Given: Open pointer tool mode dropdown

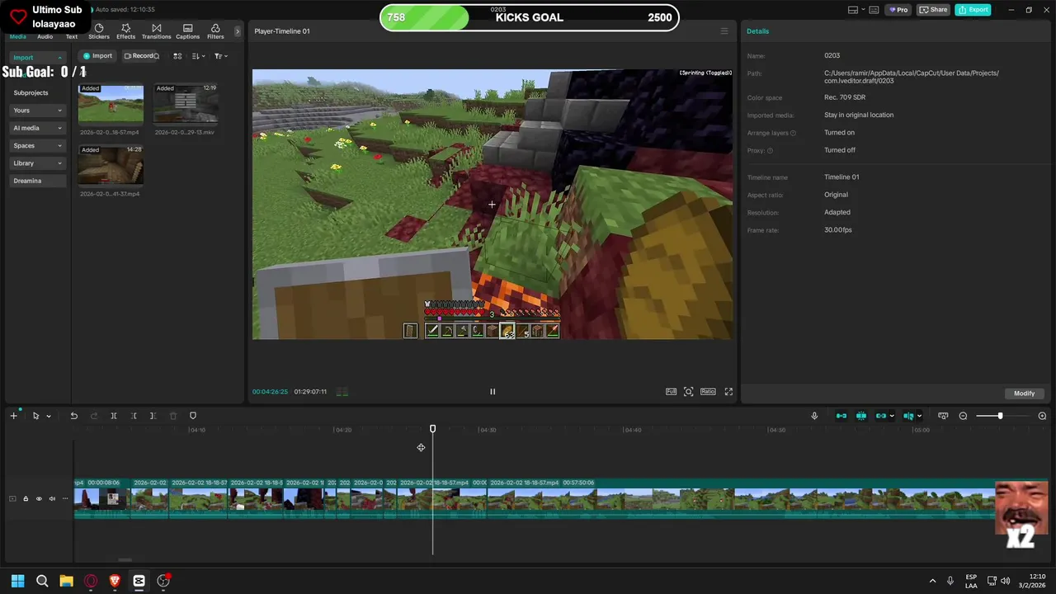Looking at the screenshot, I should 49,416.
